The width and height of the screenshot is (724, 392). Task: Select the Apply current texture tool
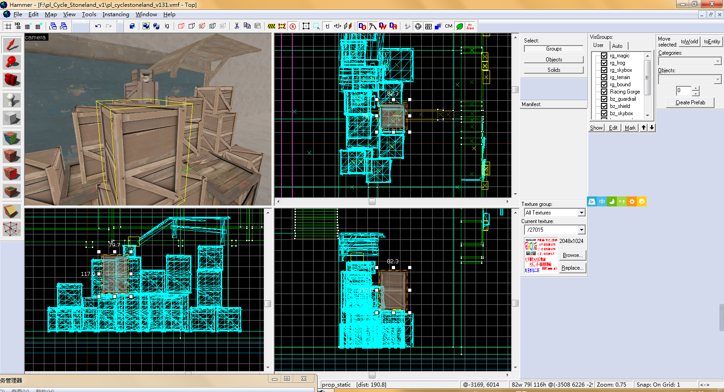coord(12,155)
